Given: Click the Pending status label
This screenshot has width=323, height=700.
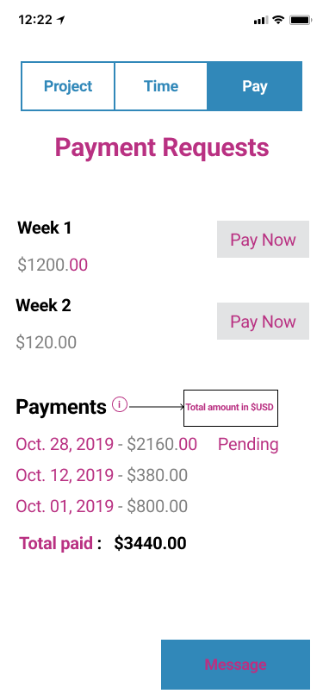Looking at the screenshot, I should 248,445.
